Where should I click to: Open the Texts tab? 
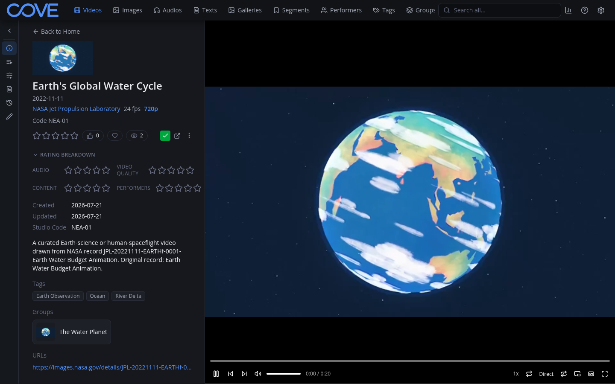(205, 10)
